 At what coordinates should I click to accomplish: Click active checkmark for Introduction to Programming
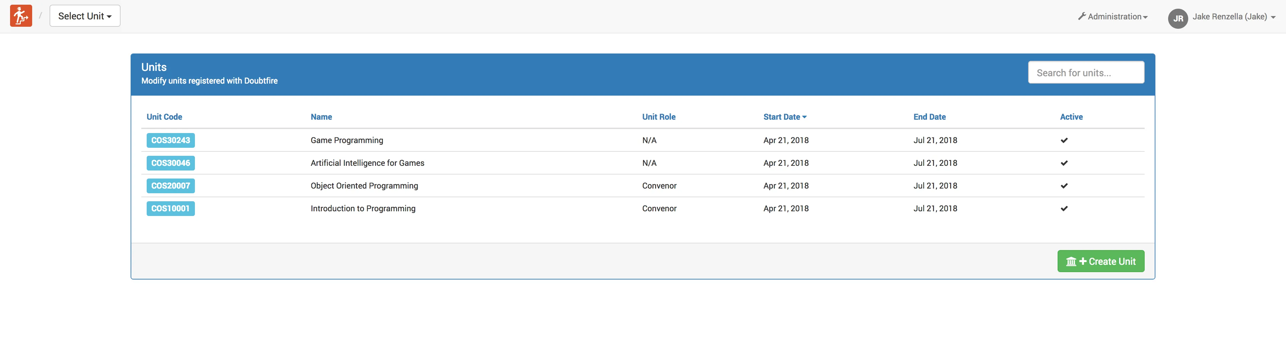coord(1064,208)
